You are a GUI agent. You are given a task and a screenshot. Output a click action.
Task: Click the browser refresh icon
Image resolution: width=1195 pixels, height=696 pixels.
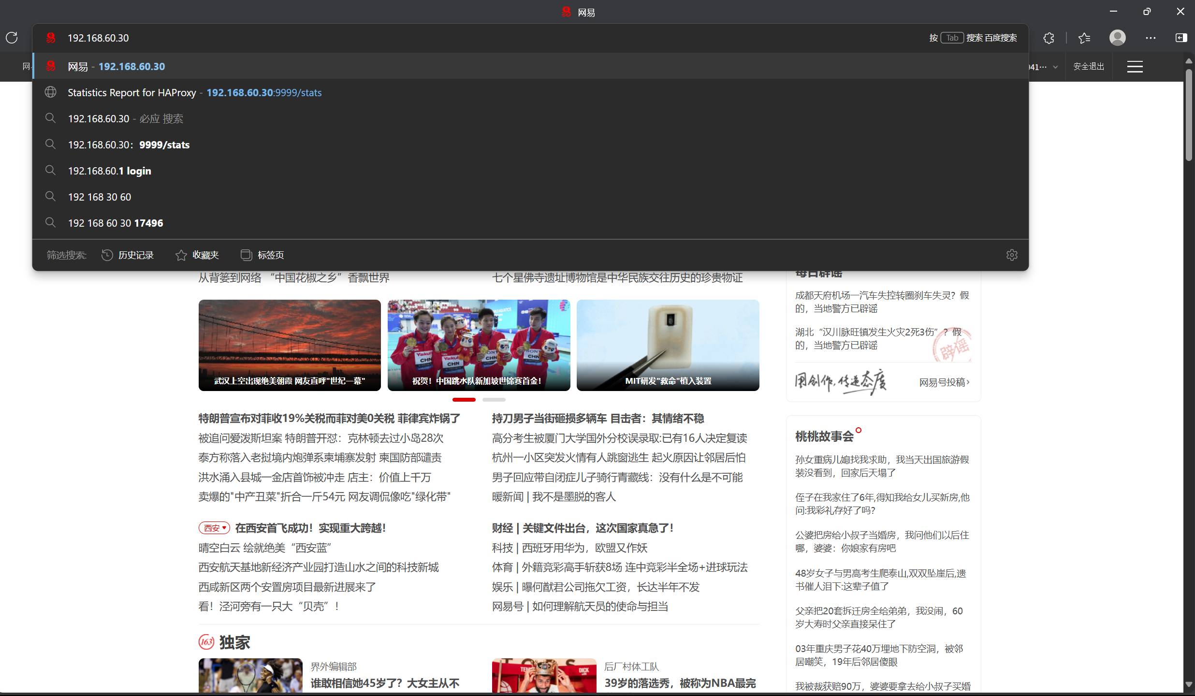(x=12, y=38)
